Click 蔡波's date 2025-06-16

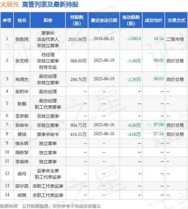(x=104, y=134)
